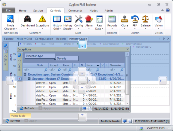Switch to the Reports document tab
Viewport: 173px width, 131px height.
61,39
